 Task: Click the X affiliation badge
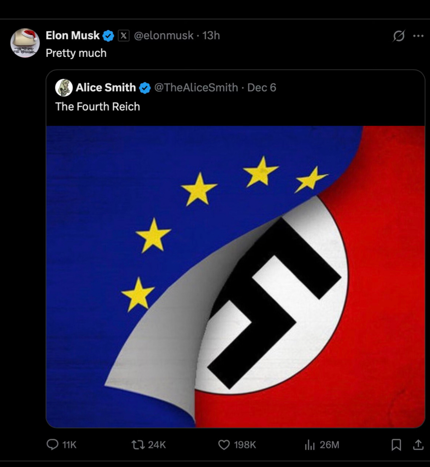coord(124,36)
